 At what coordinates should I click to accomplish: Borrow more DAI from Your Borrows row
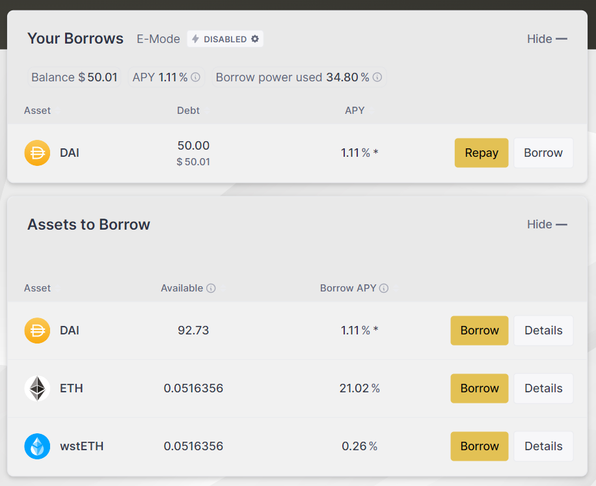point(543,153)
